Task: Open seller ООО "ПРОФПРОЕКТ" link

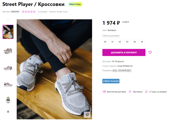Action: (122, 70)
